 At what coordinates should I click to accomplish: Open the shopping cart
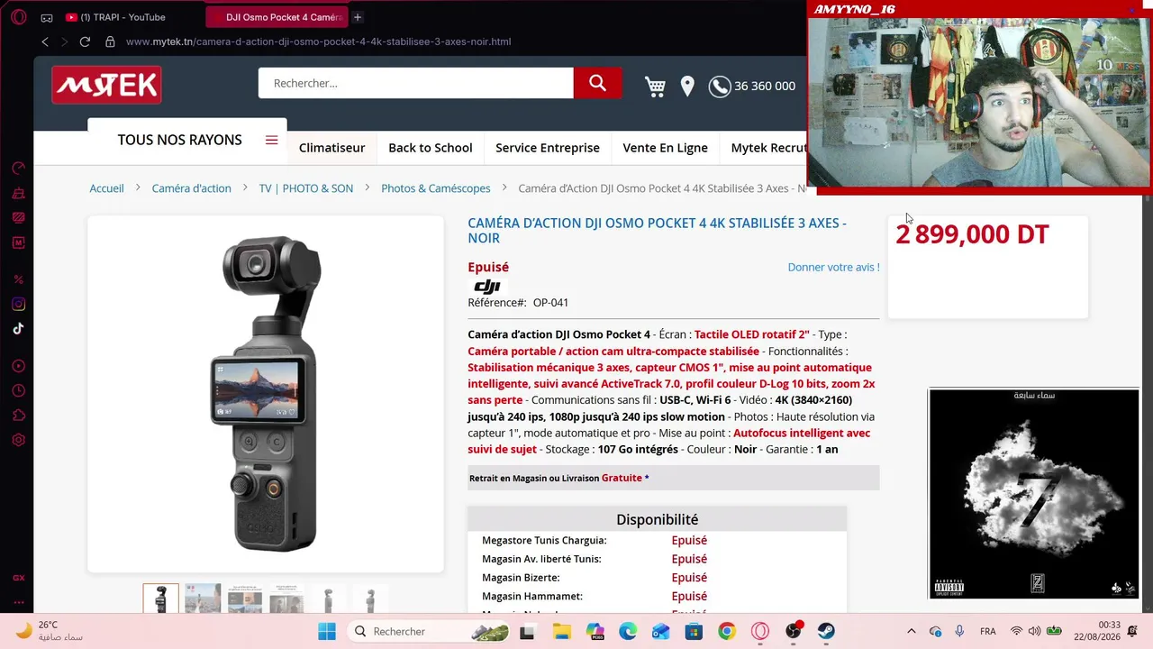coord(655,87)
